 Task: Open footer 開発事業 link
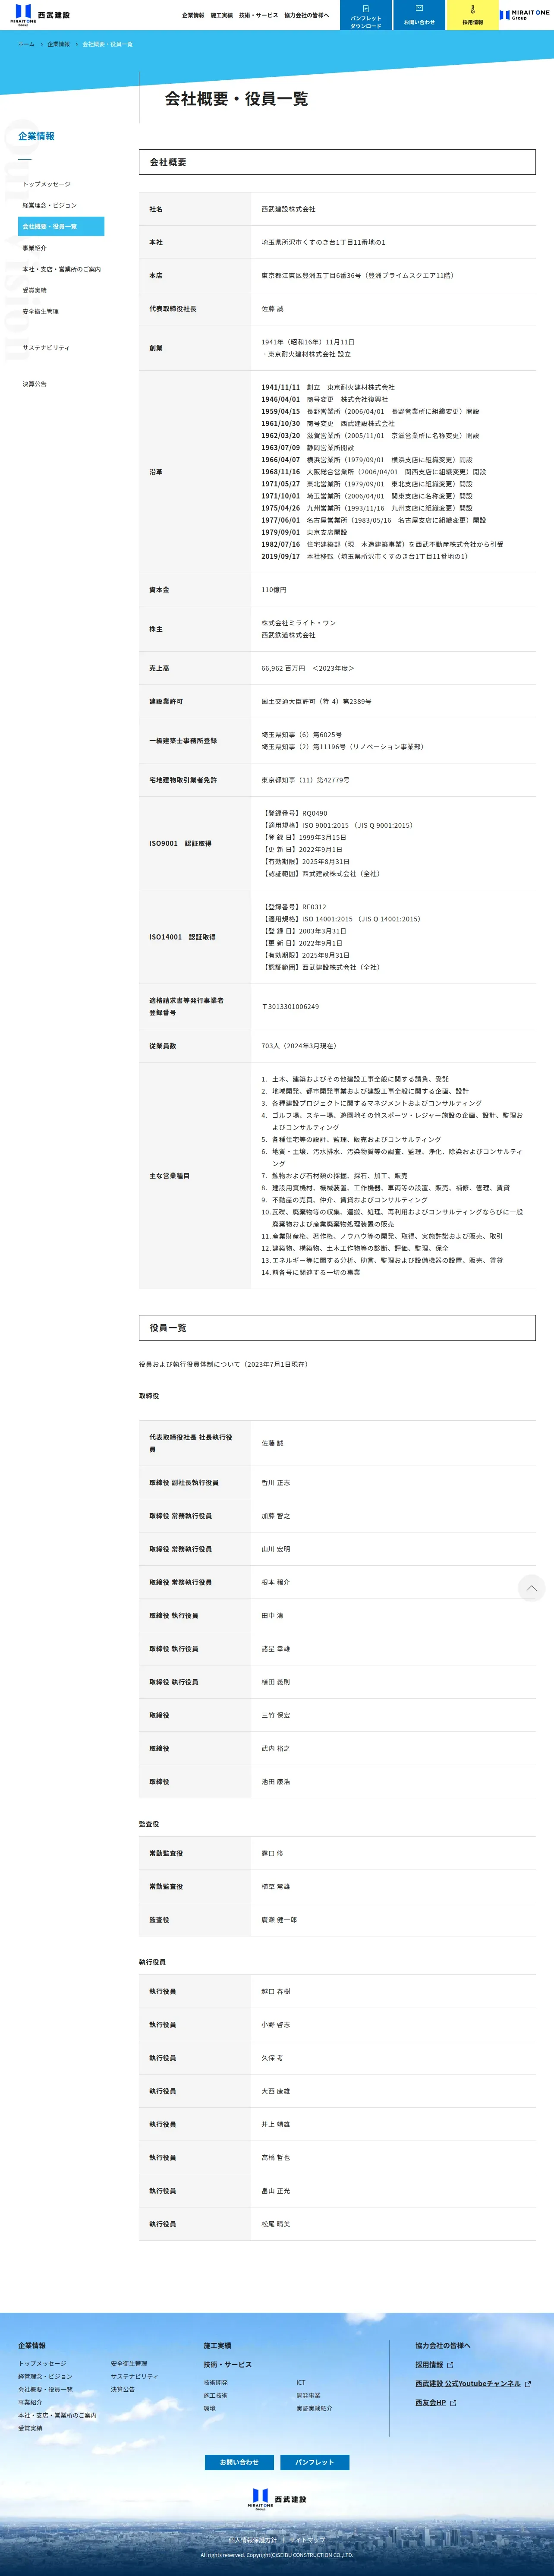(308, 2395)
